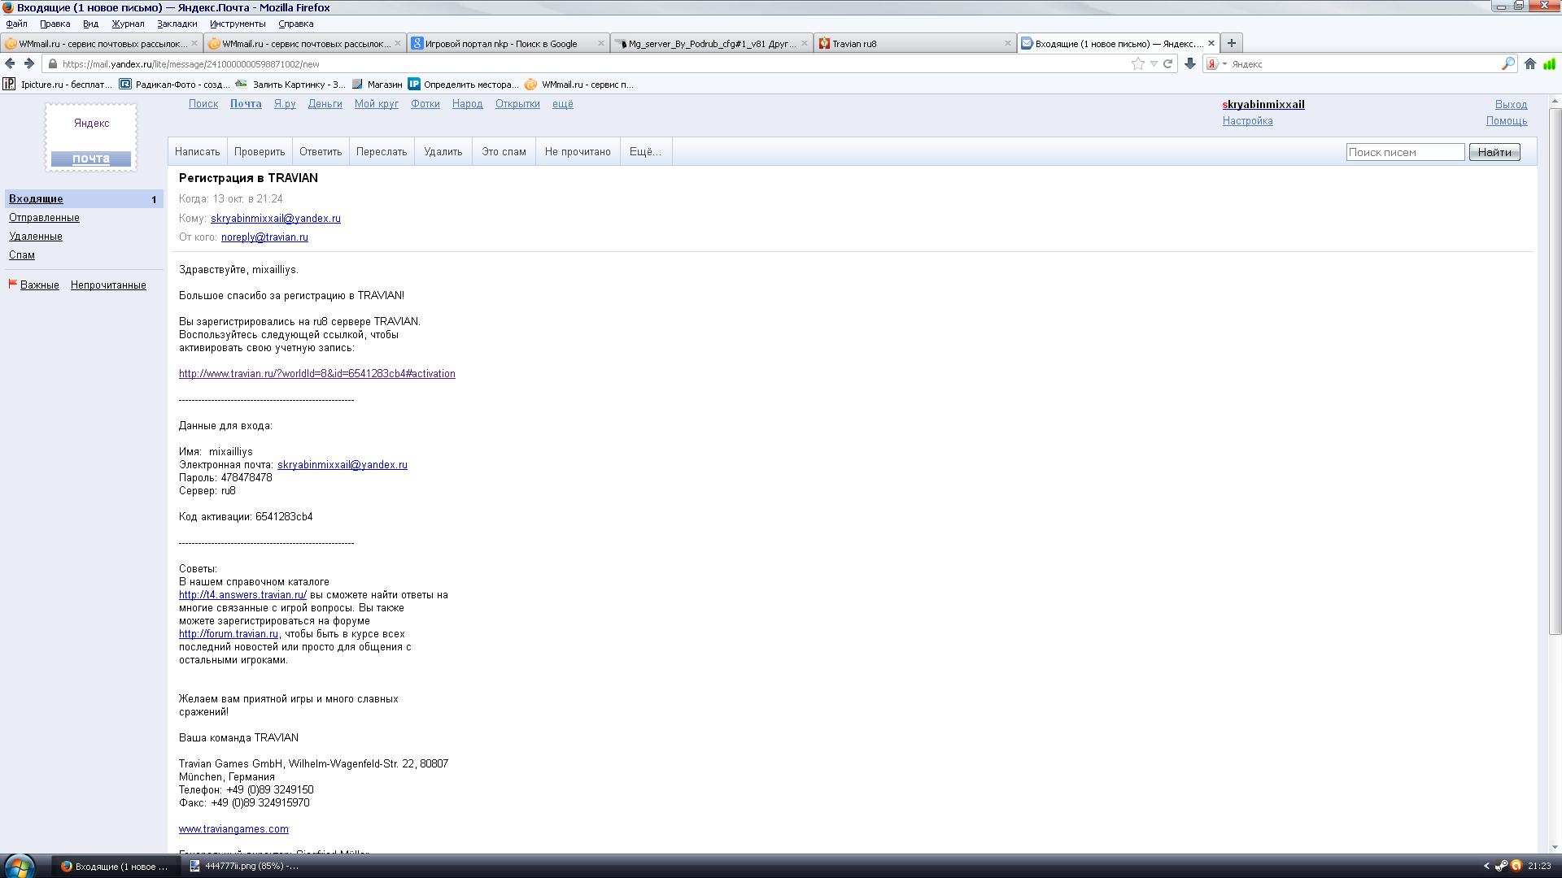
Task: Open the Windows Start button
Action: click(18, 866)
